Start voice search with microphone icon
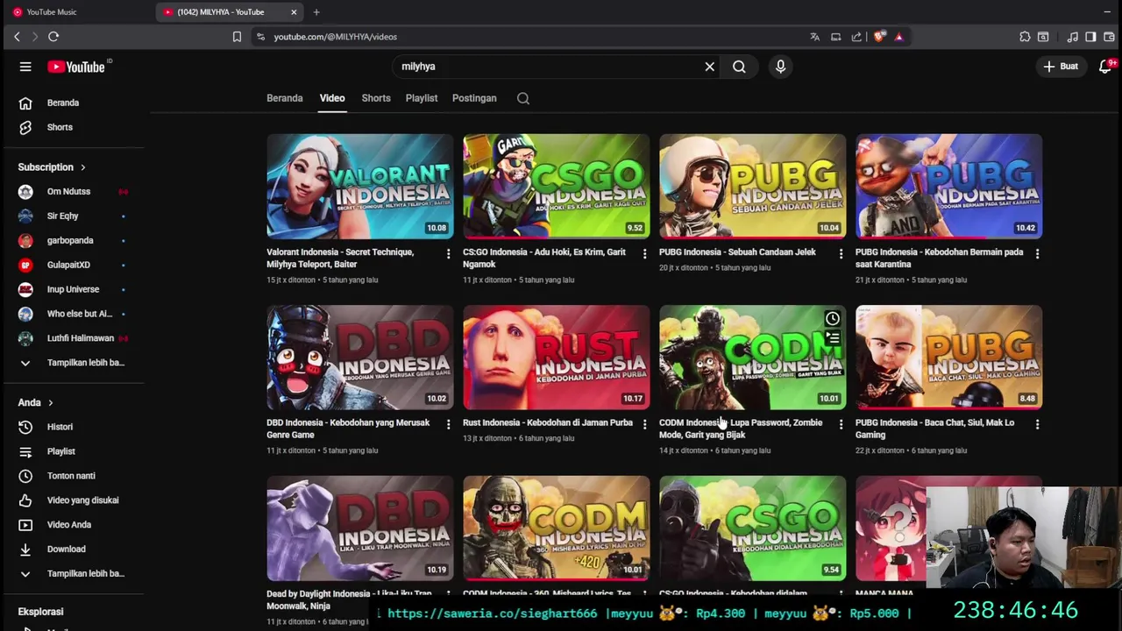Screen dimensions: 1122x631 click(780, 67)
